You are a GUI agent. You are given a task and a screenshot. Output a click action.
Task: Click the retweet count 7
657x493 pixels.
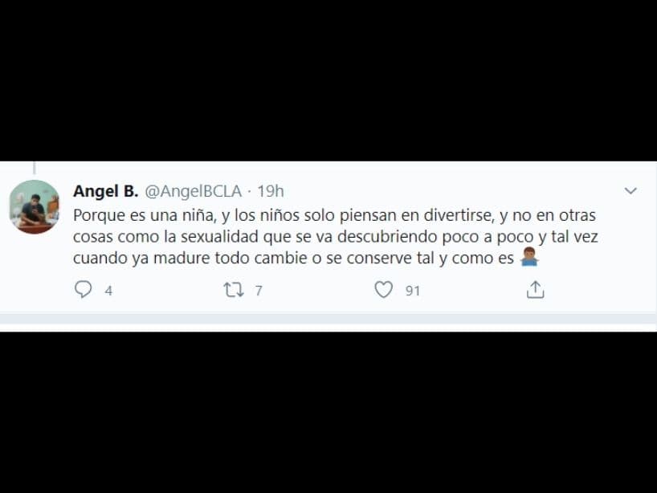click(x=259, y=291)
